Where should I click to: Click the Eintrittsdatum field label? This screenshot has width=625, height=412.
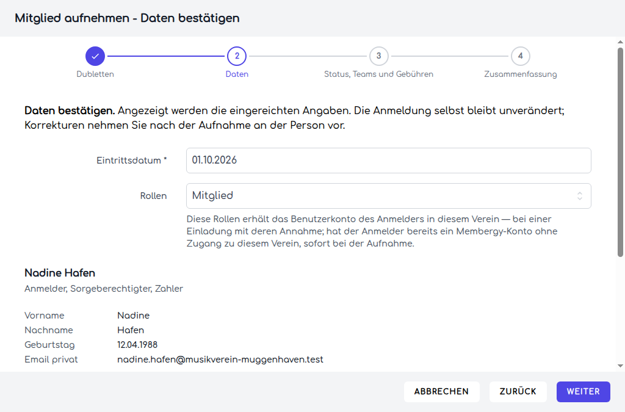pos(132,161)
